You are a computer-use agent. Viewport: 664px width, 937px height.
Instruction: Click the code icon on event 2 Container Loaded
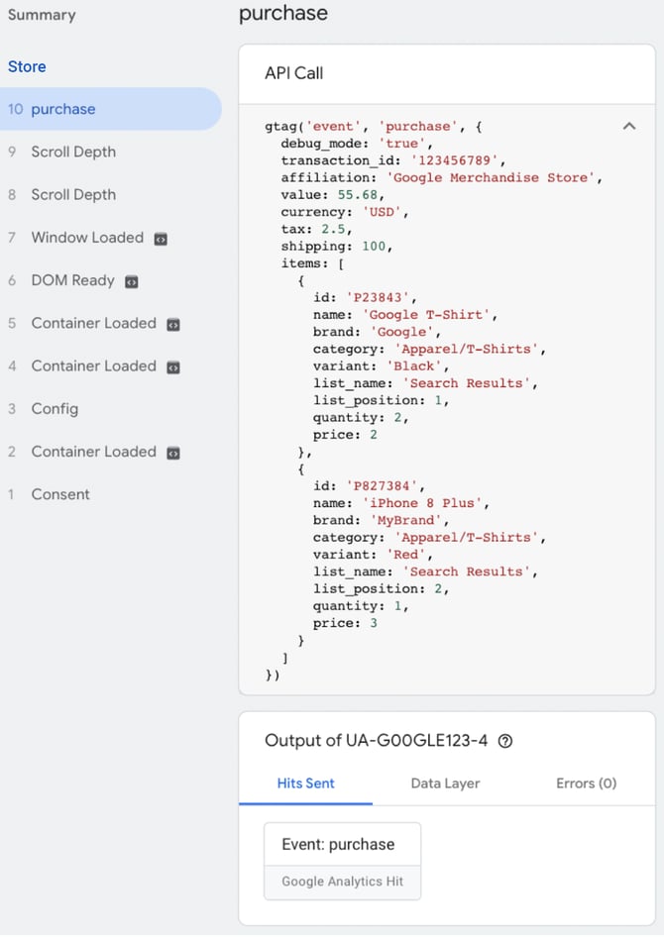click(173, 453)
